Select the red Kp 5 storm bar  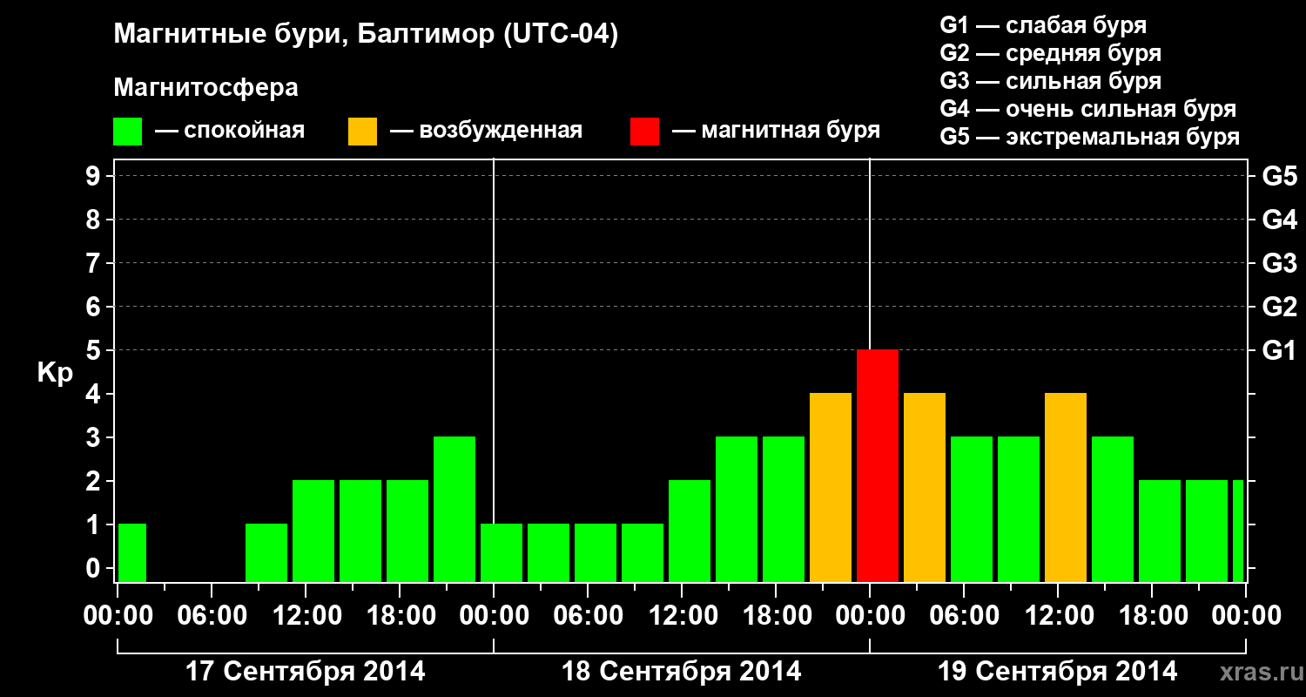click(x=878, y=466)
